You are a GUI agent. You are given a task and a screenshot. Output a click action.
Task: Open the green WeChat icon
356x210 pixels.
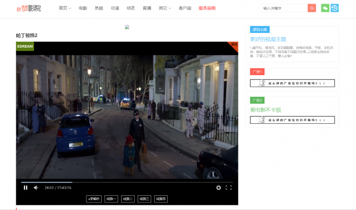click(x=325, y=8)
